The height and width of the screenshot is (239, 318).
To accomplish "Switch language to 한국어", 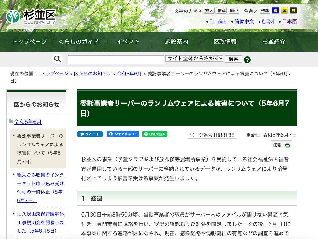I will tap(268, 21).
